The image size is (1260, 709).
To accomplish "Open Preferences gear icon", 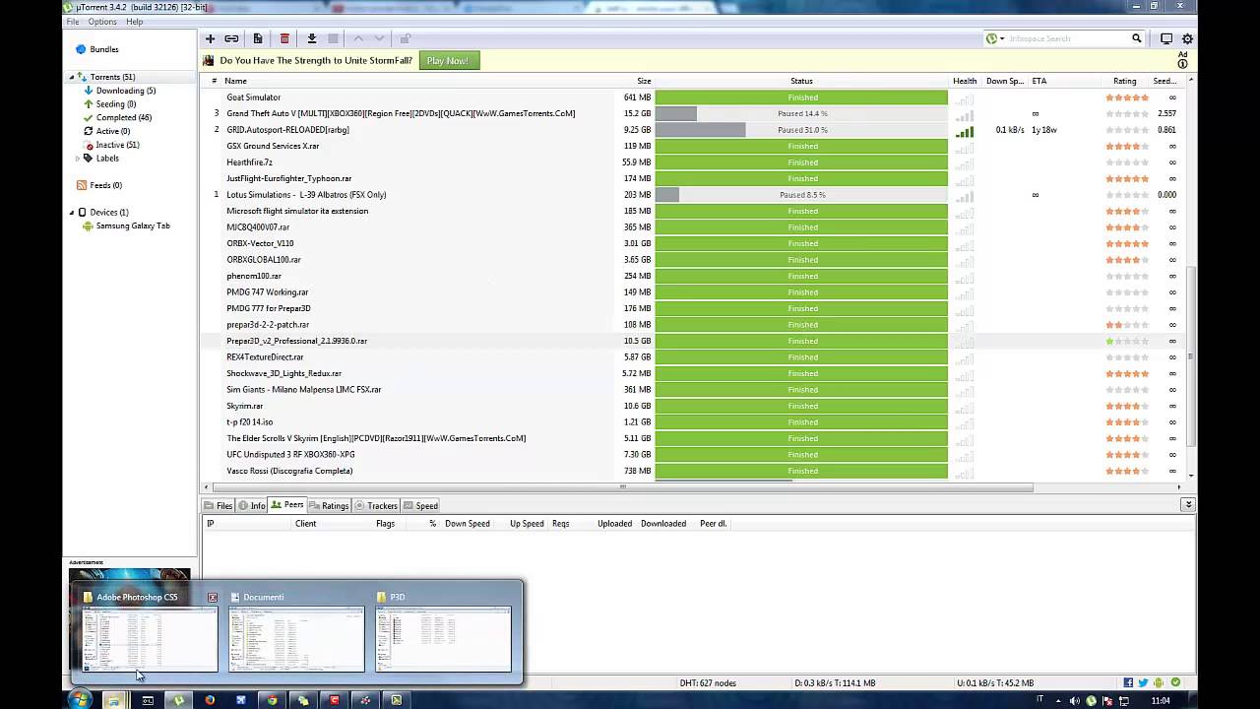I will coord(1187,38).
